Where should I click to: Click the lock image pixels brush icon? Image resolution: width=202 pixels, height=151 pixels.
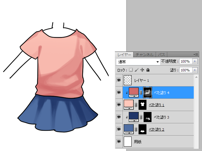coord(136,70)
